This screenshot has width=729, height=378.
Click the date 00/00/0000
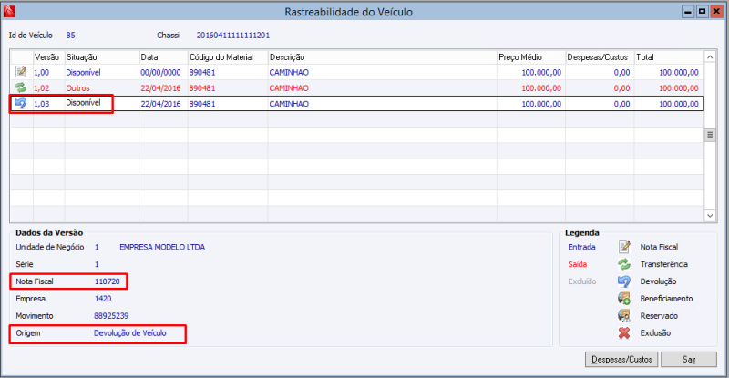(160, 73)
